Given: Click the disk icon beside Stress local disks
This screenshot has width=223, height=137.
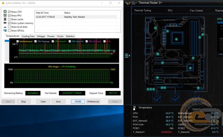Looking at the screenshot, I should coord(5,27).
